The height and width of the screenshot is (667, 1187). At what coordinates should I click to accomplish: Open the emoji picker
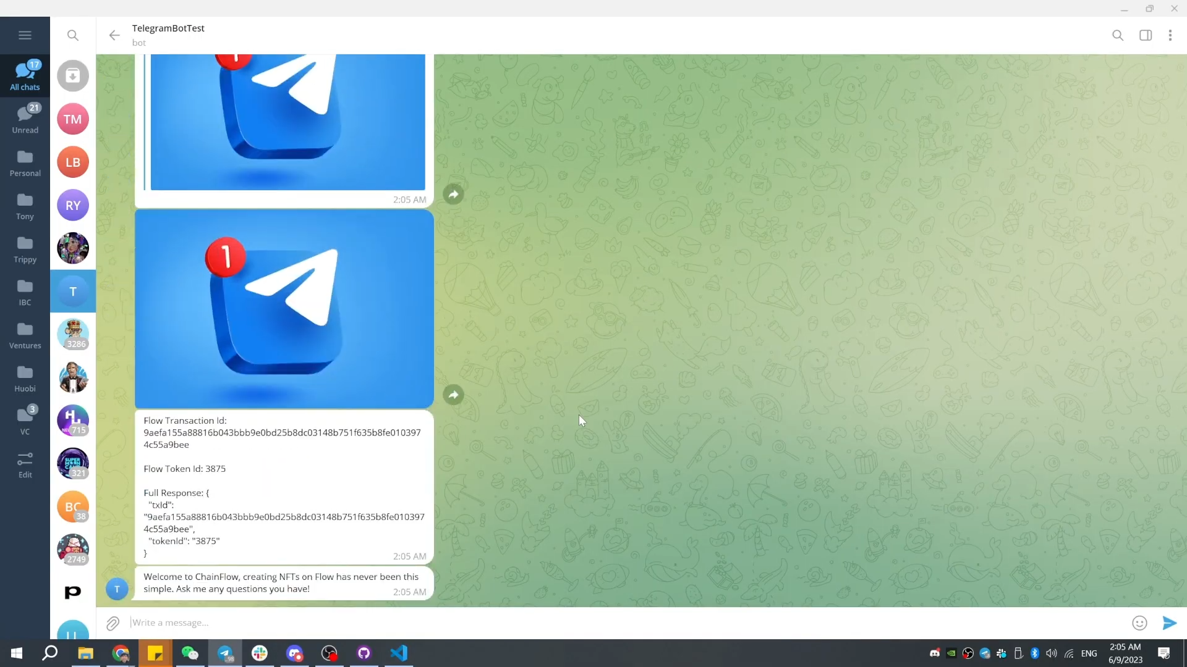[x=1139, y=623]
